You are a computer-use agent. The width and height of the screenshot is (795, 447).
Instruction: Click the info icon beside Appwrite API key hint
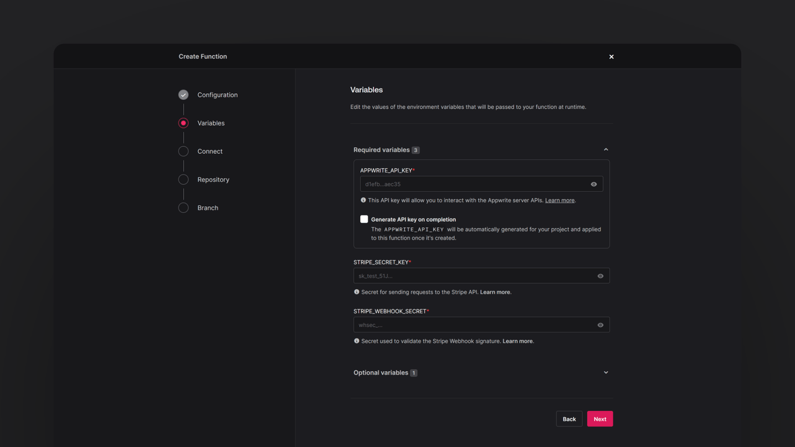363,200
